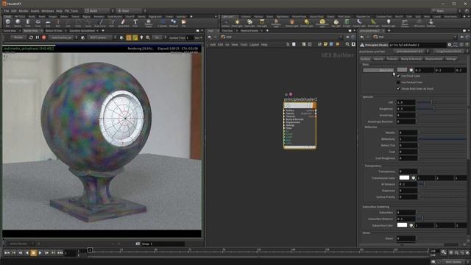Toggle Use Point Color checkbox
This screenshot has height=265, width=471.
398,76
